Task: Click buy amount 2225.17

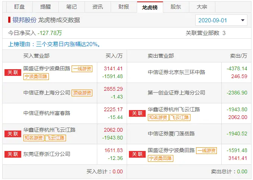Action: [113, 109]
